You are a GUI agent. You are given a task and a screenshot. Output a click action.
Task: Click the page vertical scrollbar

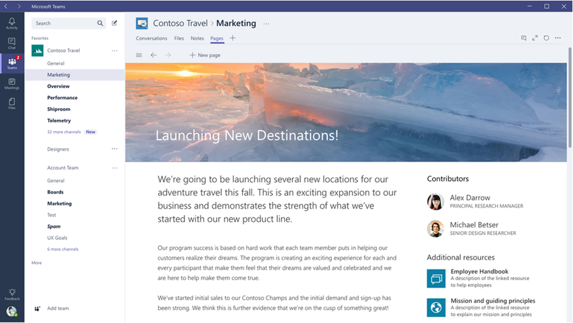point(570,98)
